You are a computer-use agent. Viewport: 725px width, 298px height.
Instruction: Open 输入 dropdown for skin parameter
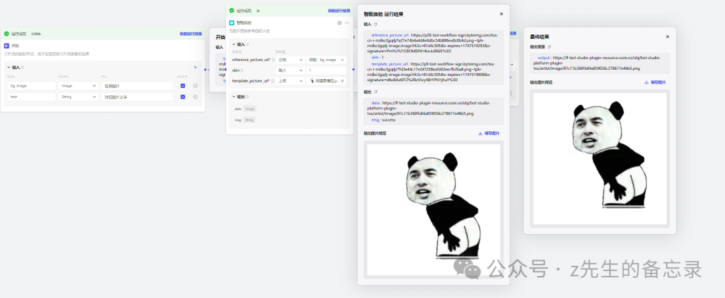point(289,70)
